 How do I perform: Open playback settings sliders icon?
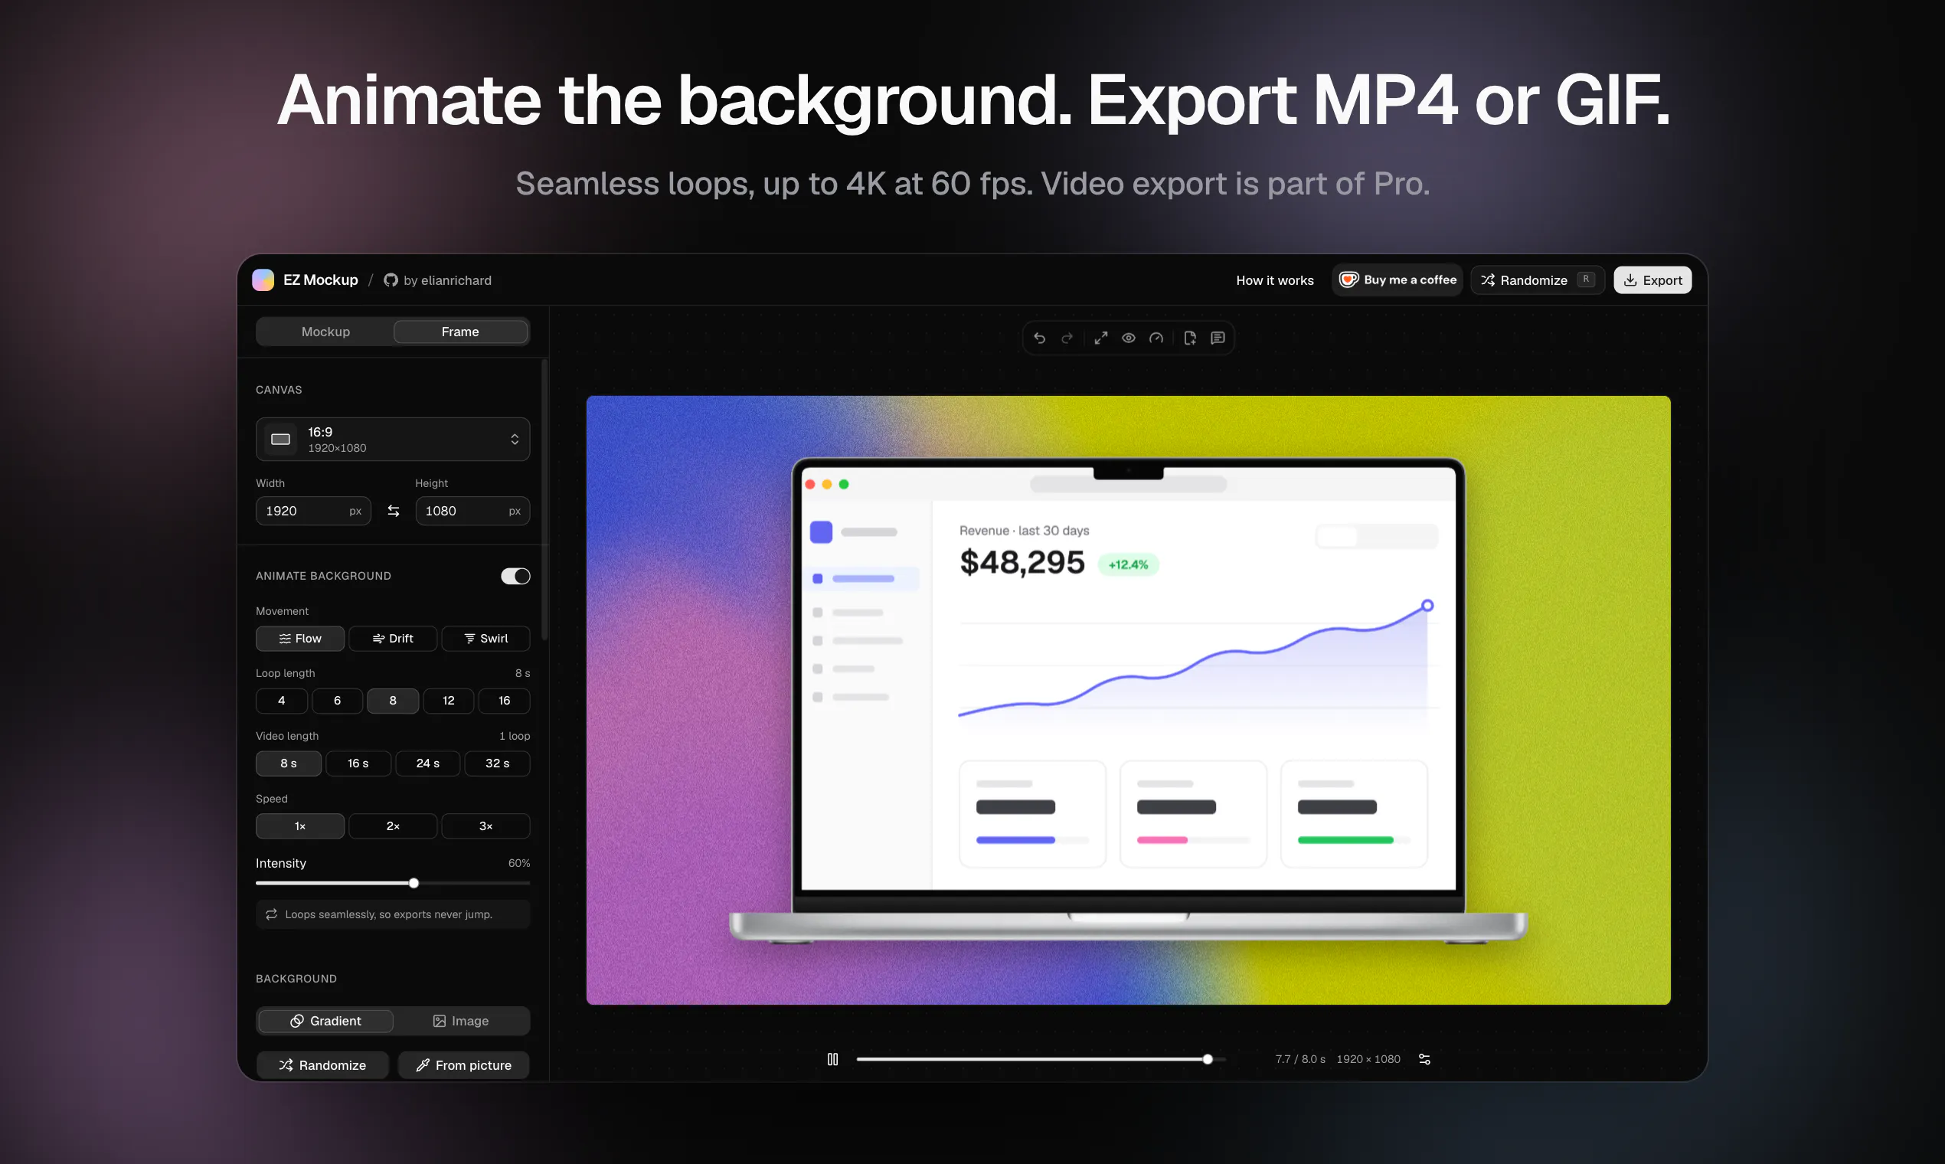click(x=1425, y=1060)
